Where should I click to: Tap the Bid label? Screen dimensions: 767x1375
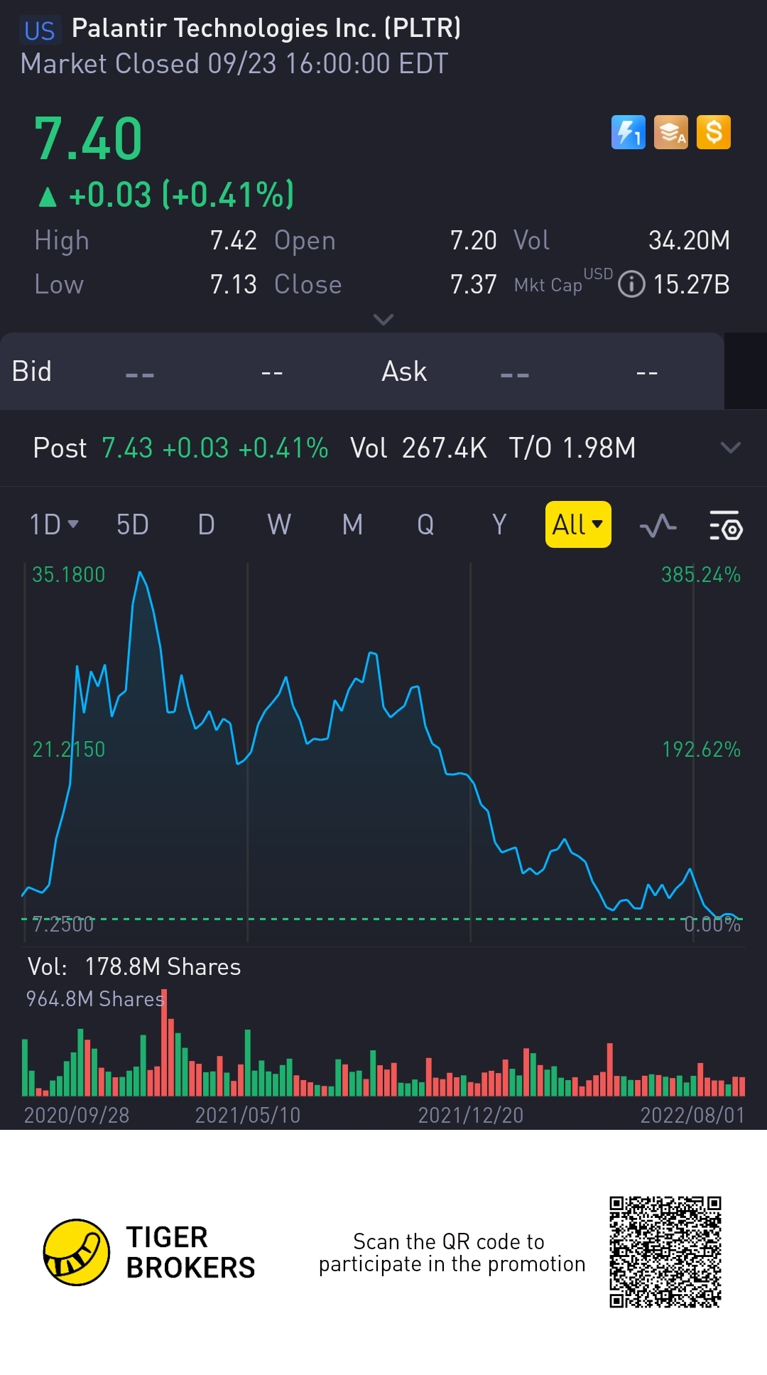pyautogui.click(x=32, y=371)
